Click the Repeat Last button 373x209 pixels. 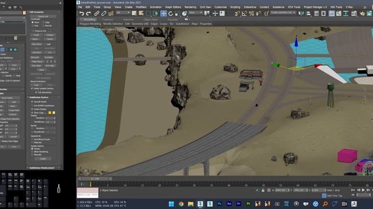[43, 16]
